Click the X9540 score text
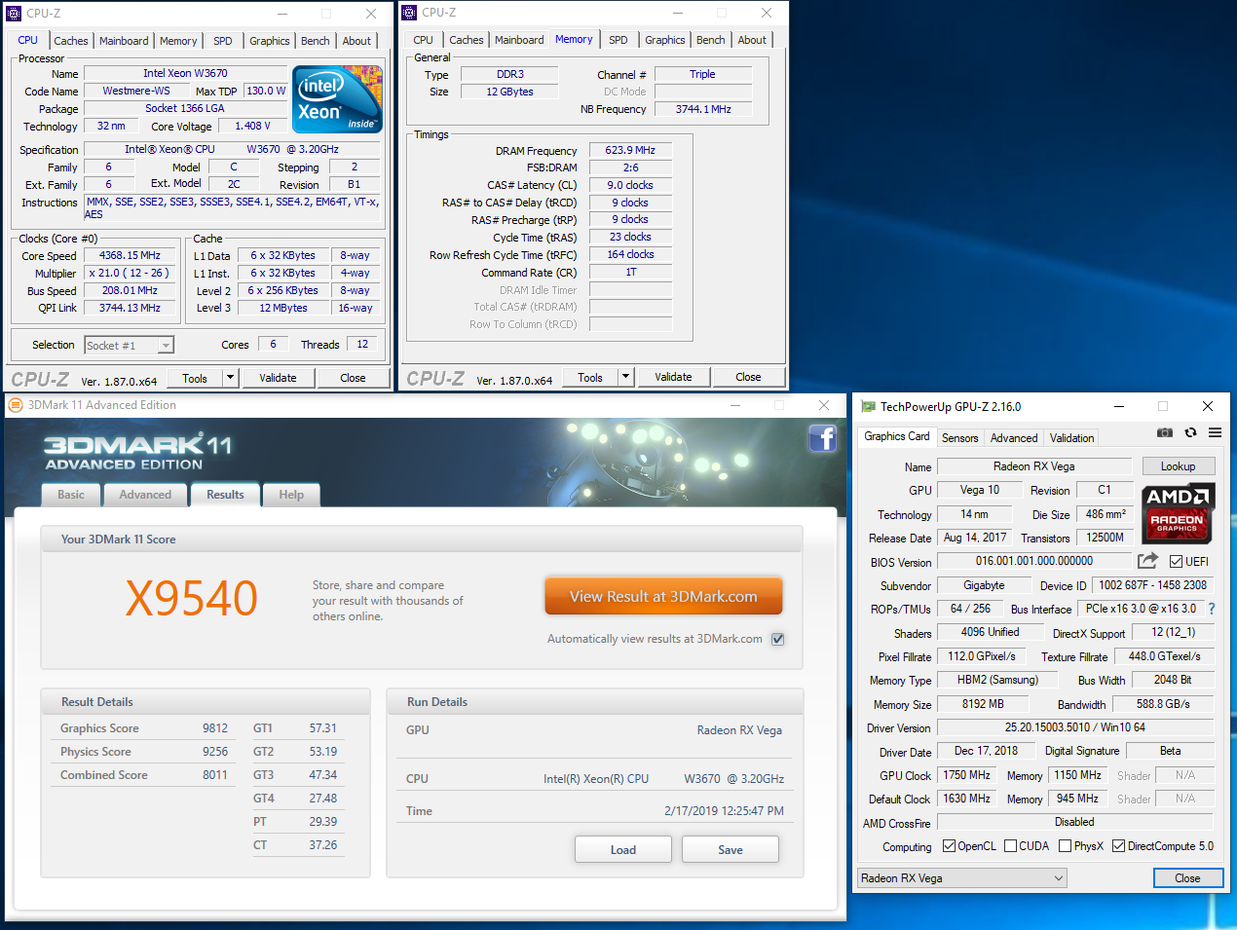This screenshot has height=930, width=1237. [x=192, y=598]
